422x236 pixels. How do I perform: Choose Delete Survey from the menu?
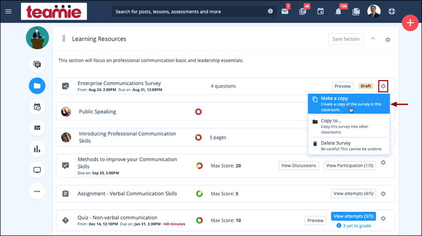349,146
